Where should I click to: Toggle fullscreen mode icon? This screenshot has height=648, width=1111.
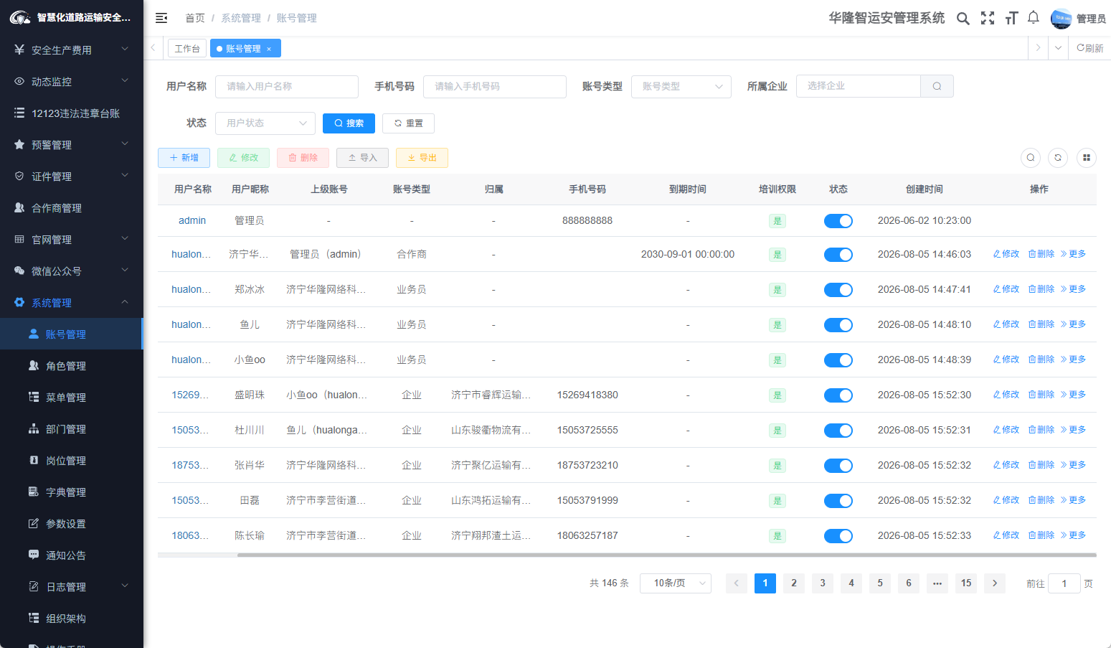point(988,19)
